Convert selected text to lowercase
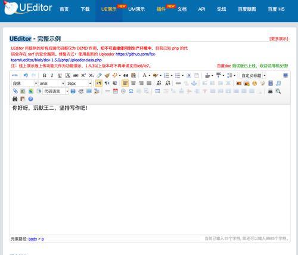 [x=167, y=83]
